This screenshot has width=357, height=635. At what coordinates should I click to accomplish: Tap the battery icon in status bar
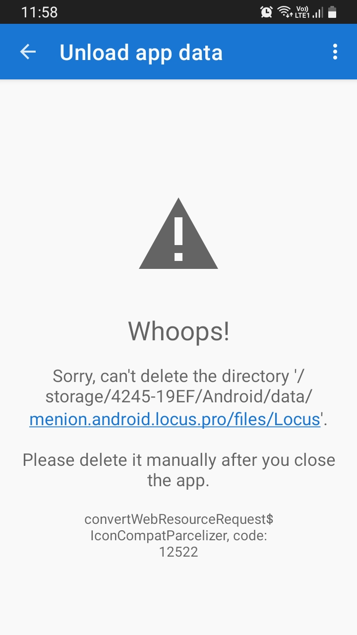pos(332,12)
